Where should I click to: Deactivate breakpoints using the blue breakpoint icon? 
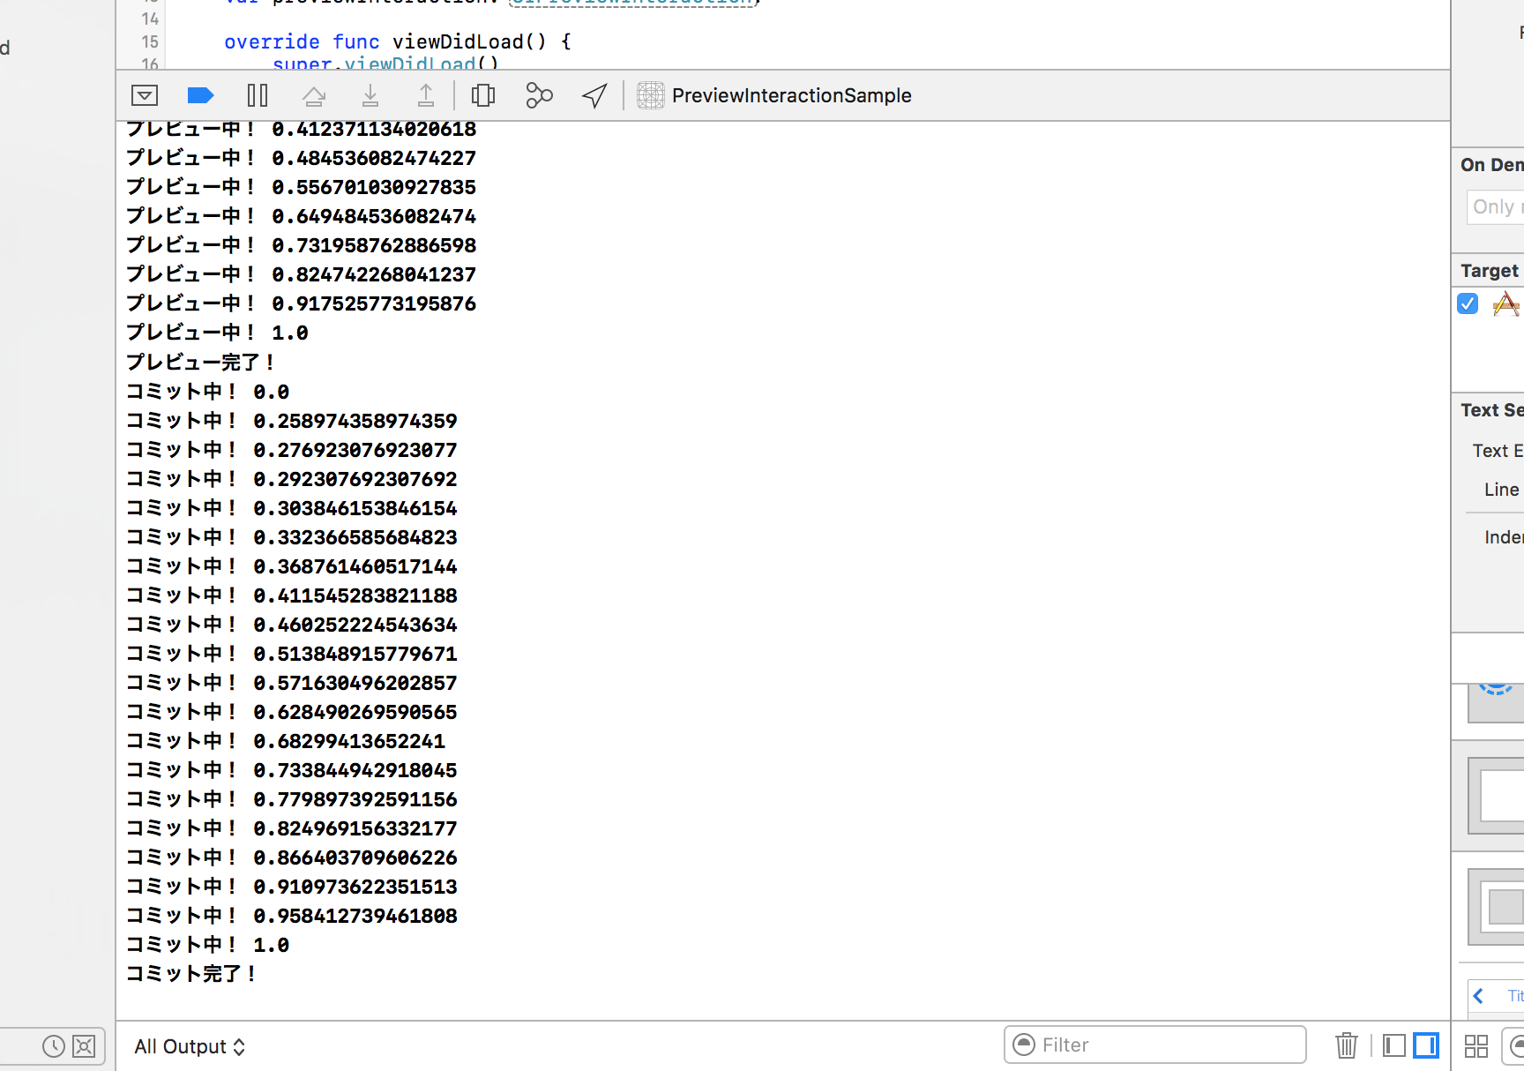[201, 95]
